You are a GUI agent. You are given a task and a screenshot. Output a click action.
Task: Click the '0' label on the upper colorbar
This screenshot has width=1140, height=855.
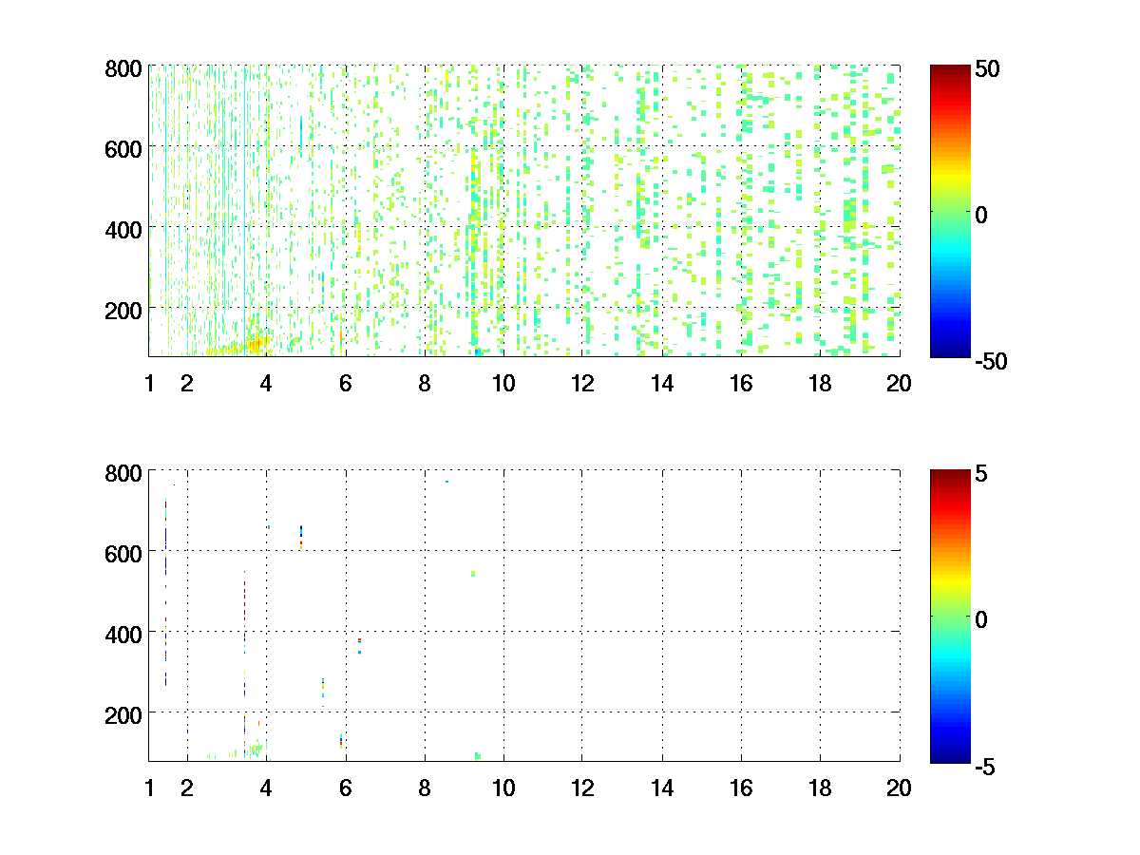click(981, 215)
